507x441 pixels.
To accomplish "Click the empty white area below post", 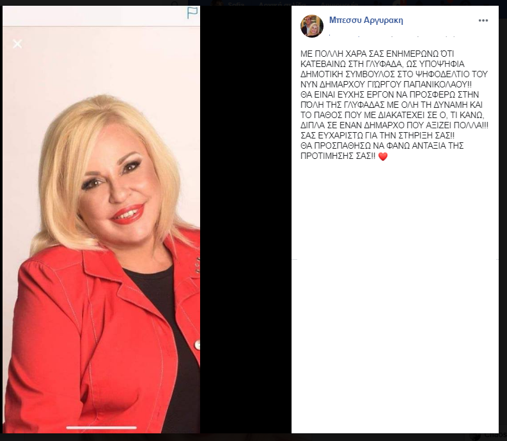I will [395, 345].
